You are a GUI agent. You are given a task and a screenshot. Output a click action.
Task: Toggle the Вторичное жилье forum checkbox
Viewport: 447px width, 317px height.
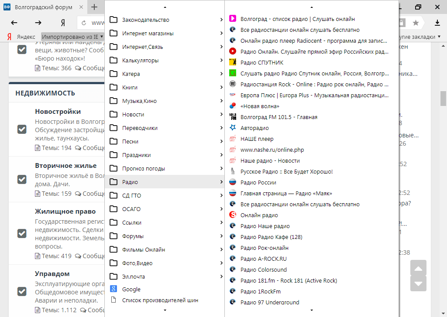pos(22,180)
